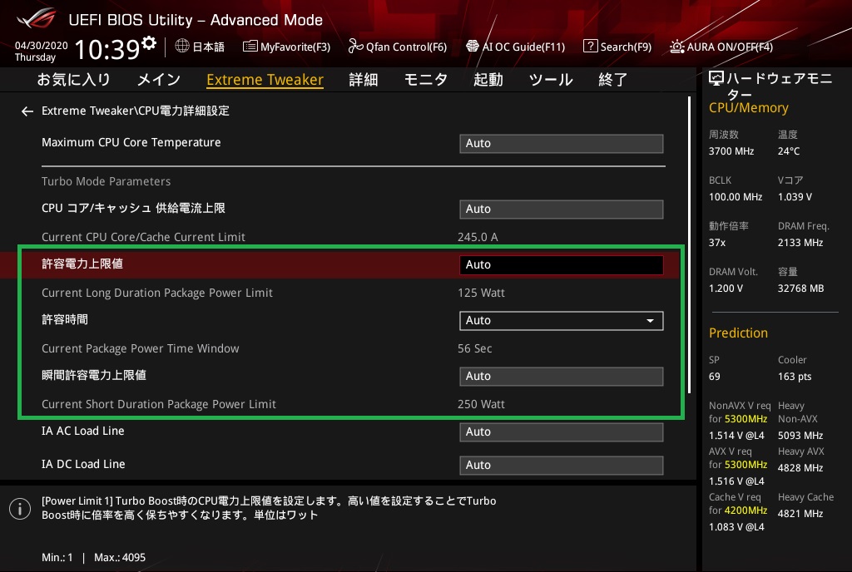Select the 瞬間許容電力上限値 row label
This screenshot has width=852, height=572.
94,376
